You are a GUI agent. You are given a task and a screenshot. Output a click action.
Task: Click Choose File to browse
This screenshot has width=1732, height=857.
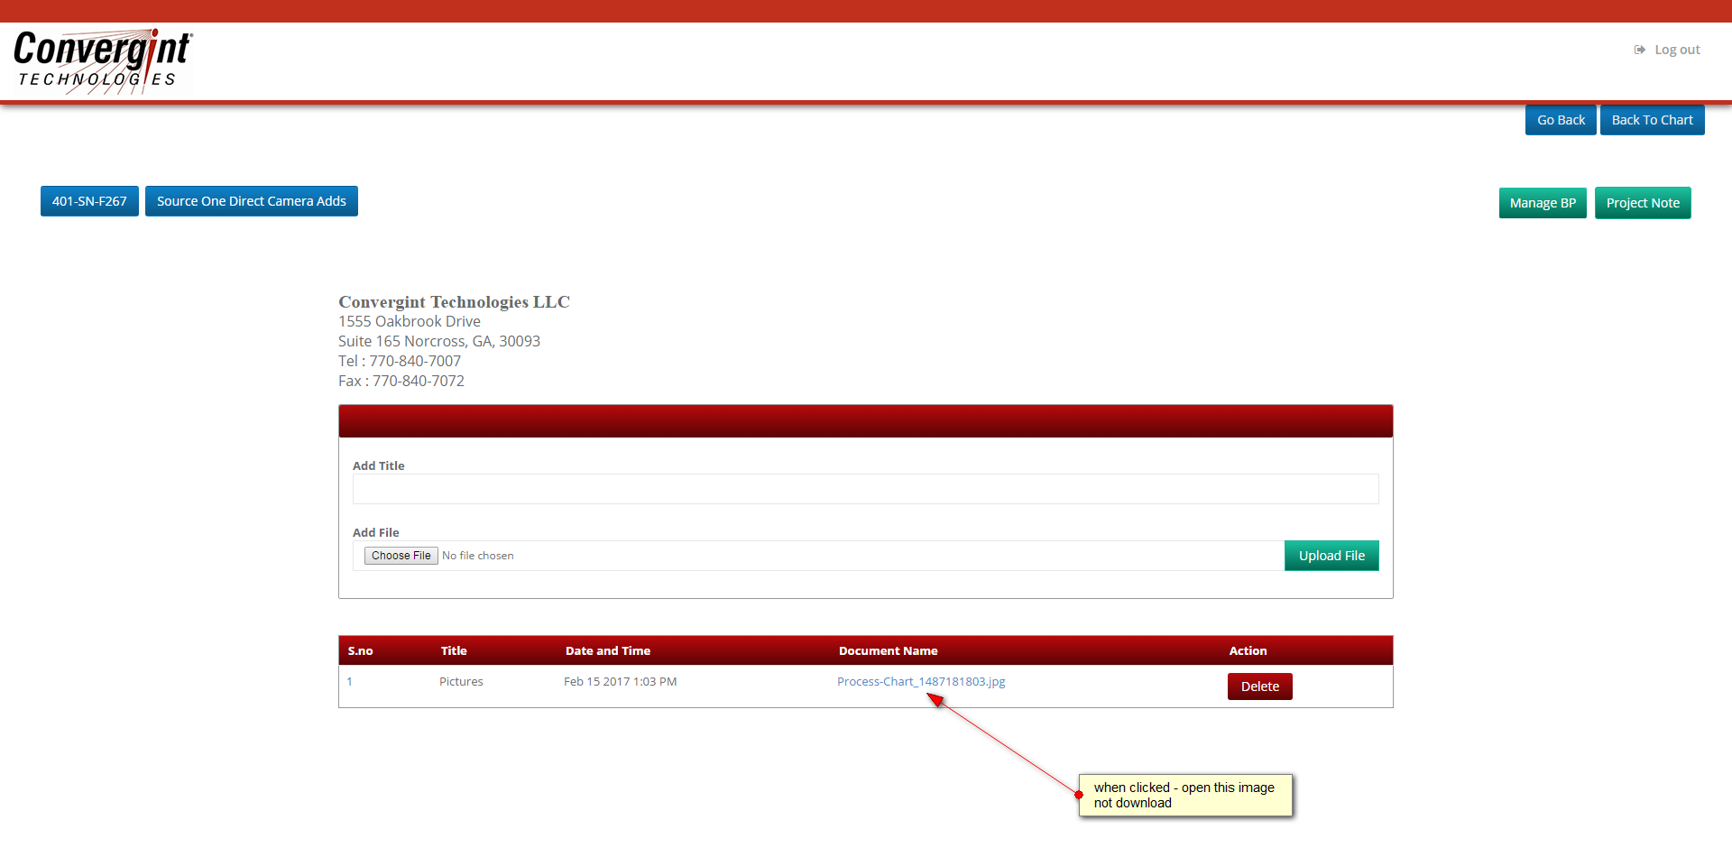click(401, 556)
